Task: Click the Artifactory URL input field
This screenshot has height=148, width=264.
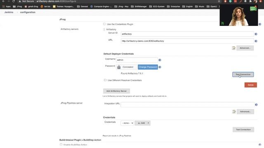Action: (x=187, y=41)
